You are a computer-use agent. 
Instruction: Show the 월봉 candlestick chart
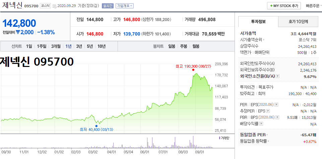(x=196, y=47)
